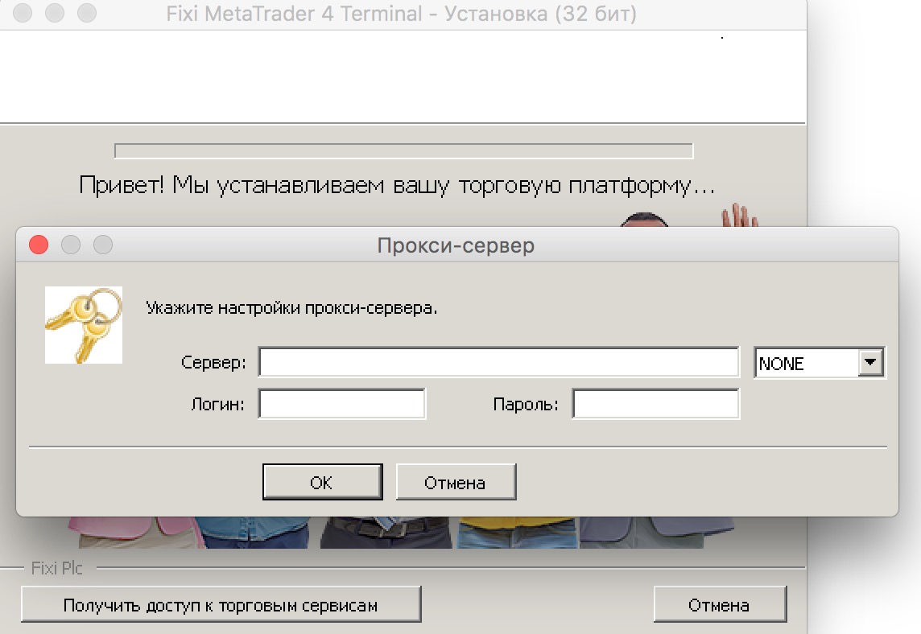Open the NONE proxy type dropdown
This screenshot has height=634, width=921.
coord(819,363)
